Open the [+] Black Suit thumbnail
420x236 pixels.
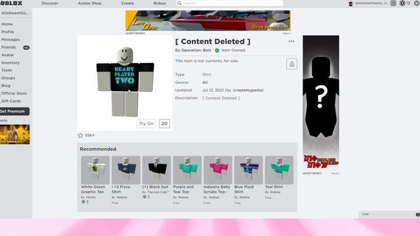[156, 170]
